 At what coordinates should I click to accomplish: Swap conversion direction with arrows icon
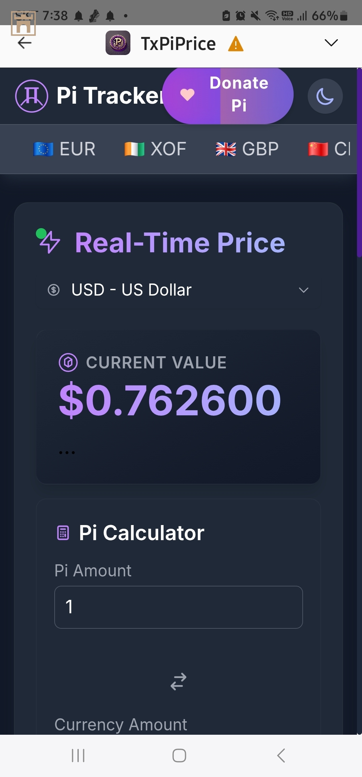pos(178,681)
